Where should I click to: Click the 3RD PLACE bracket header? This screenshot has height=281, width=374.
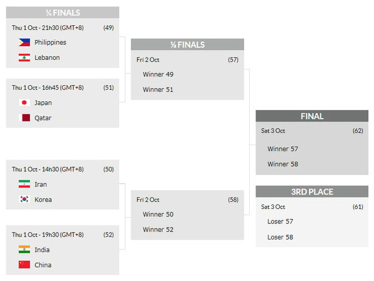tap(312, 192)
